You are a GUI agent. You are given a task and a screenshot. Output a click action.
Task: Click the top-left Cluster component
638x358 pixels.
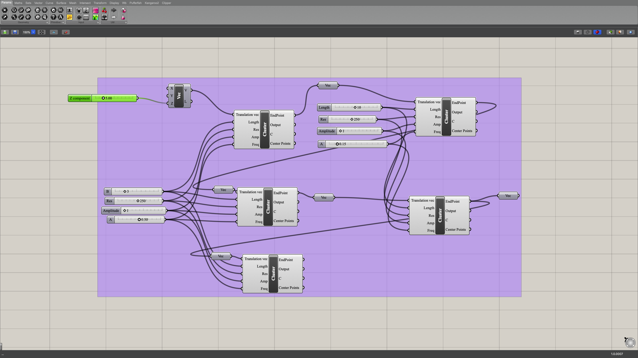click(265, 129)
